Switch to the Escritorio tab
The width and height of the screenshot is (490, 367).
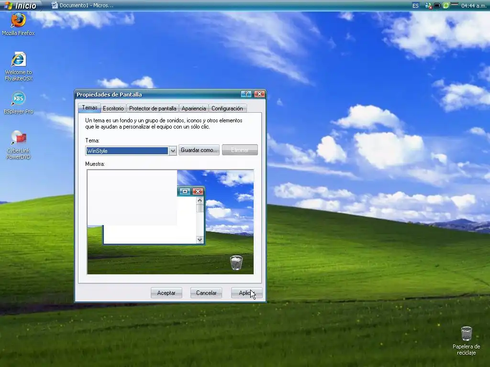point(113,108)
